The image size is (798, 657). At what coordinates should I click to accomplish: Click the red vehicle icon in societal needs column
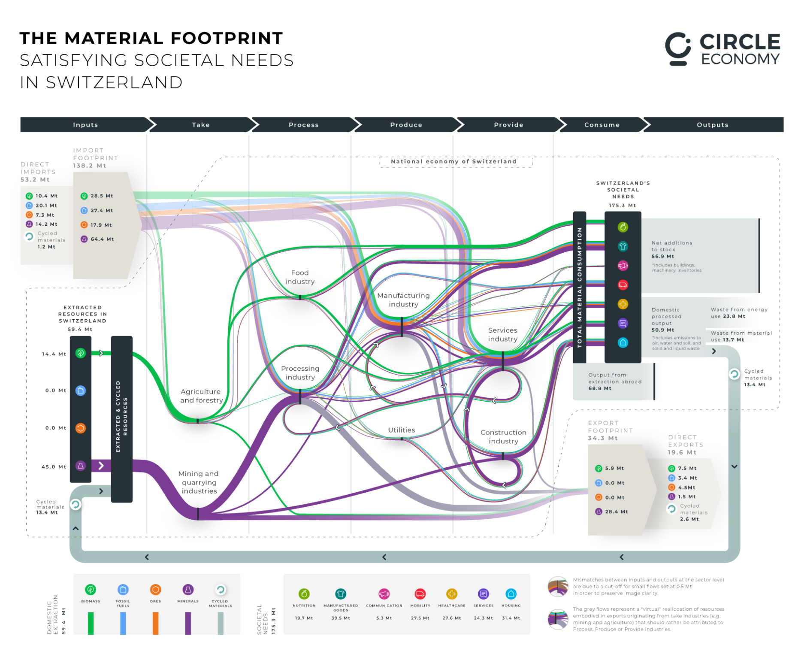pyautogui.click(x=623, y=285)
